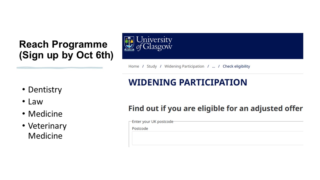Click the University of Glasgow wordmark

coord(154,43)
